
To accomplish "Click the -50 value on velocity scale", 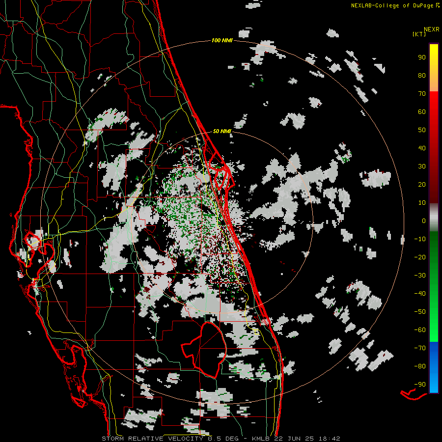I will coord(420,312).
